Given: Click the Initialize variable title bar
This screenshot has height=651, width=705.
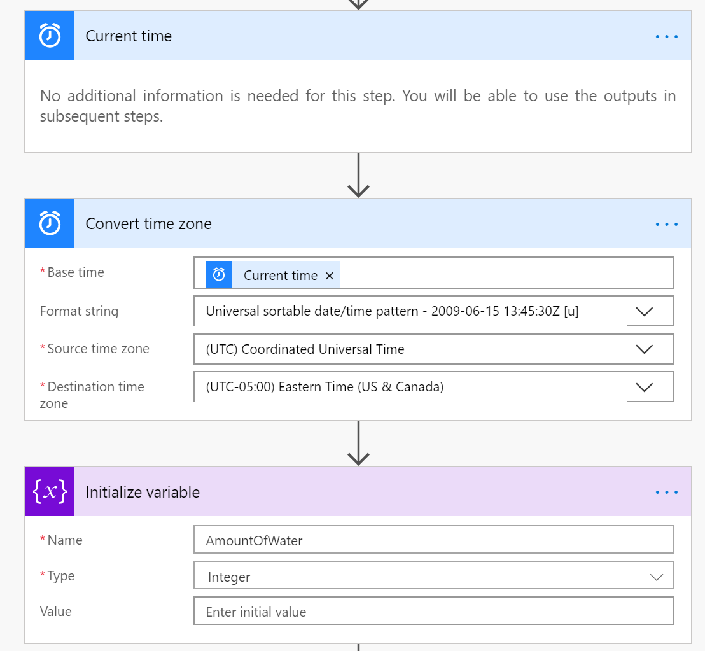Looking at the screenshot, I should 143,493.
